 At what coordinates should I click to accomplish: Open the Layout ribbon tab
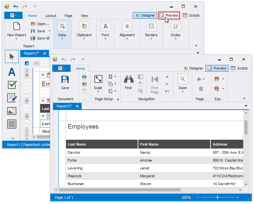click(51, 16)
